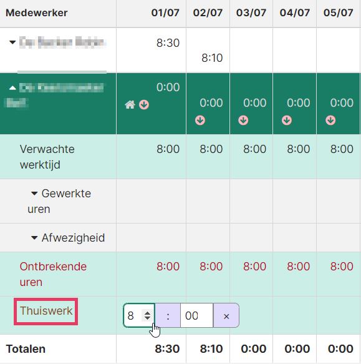Viewport: 361px width, 364px height.
Task: Collapse the highlighted green employee row
Action: (x=12, y=88)
